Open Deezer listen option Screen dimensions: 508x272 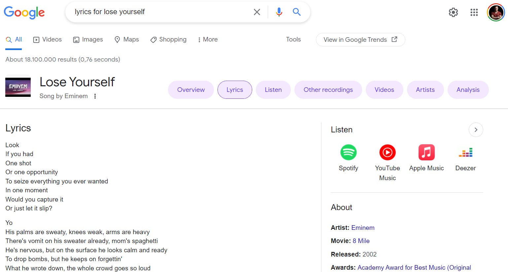pyautogui.click(x=465, y=158)
